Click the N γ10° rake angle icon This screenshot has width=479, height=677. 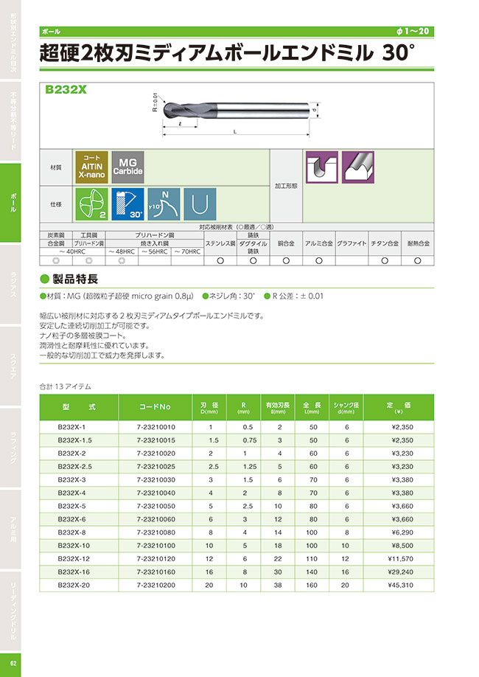pos(162,204)
